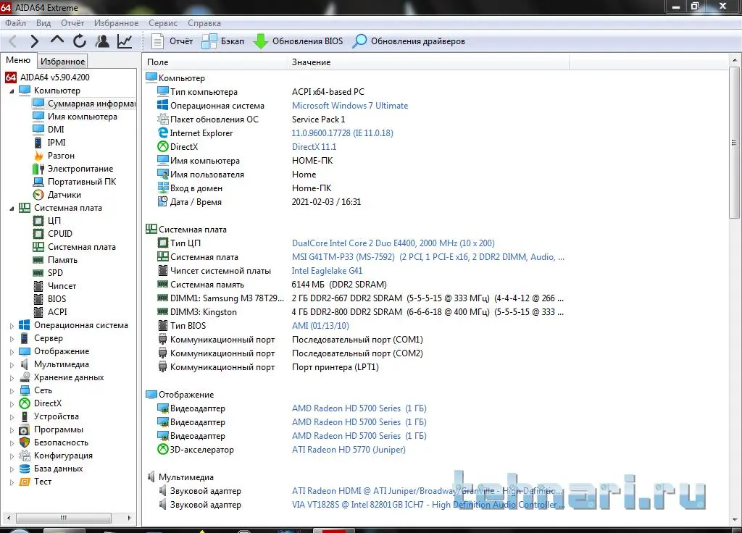742x533 pixels.
Task: Click the Электропитание battery icon
Action: coord(38,168)
